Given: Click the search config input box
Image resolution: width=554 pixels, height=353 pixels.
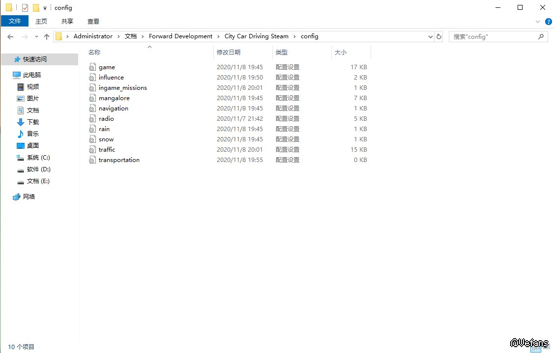Looking at the screenshot, I should point(493,36).
